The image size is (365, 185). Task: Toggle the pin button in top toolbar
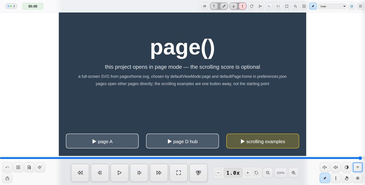(313, 6)
